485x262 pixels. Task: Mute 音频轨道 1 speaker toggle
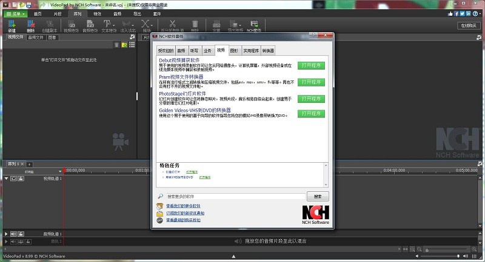[x=13, y=234]
